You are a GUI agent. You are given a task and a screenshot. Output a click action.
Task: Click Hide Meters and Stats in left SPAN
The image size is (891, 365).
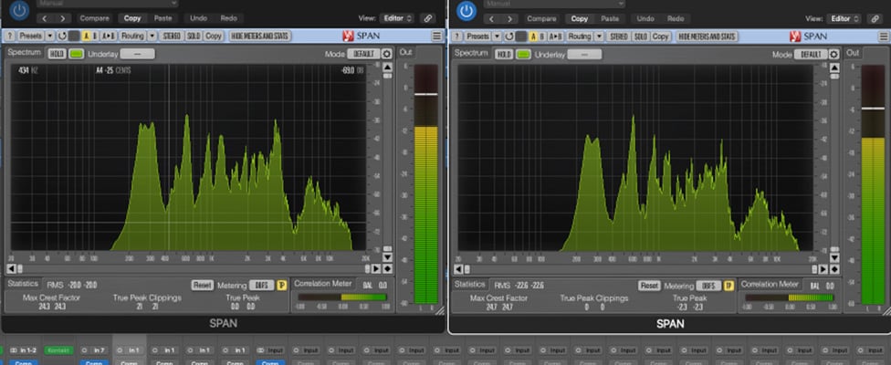[259, 36]
